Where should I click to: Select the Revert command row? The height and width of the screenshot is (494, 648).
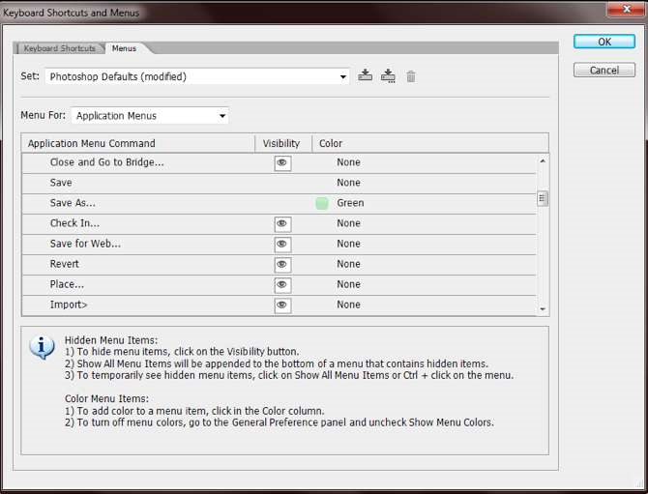(279, 264)
